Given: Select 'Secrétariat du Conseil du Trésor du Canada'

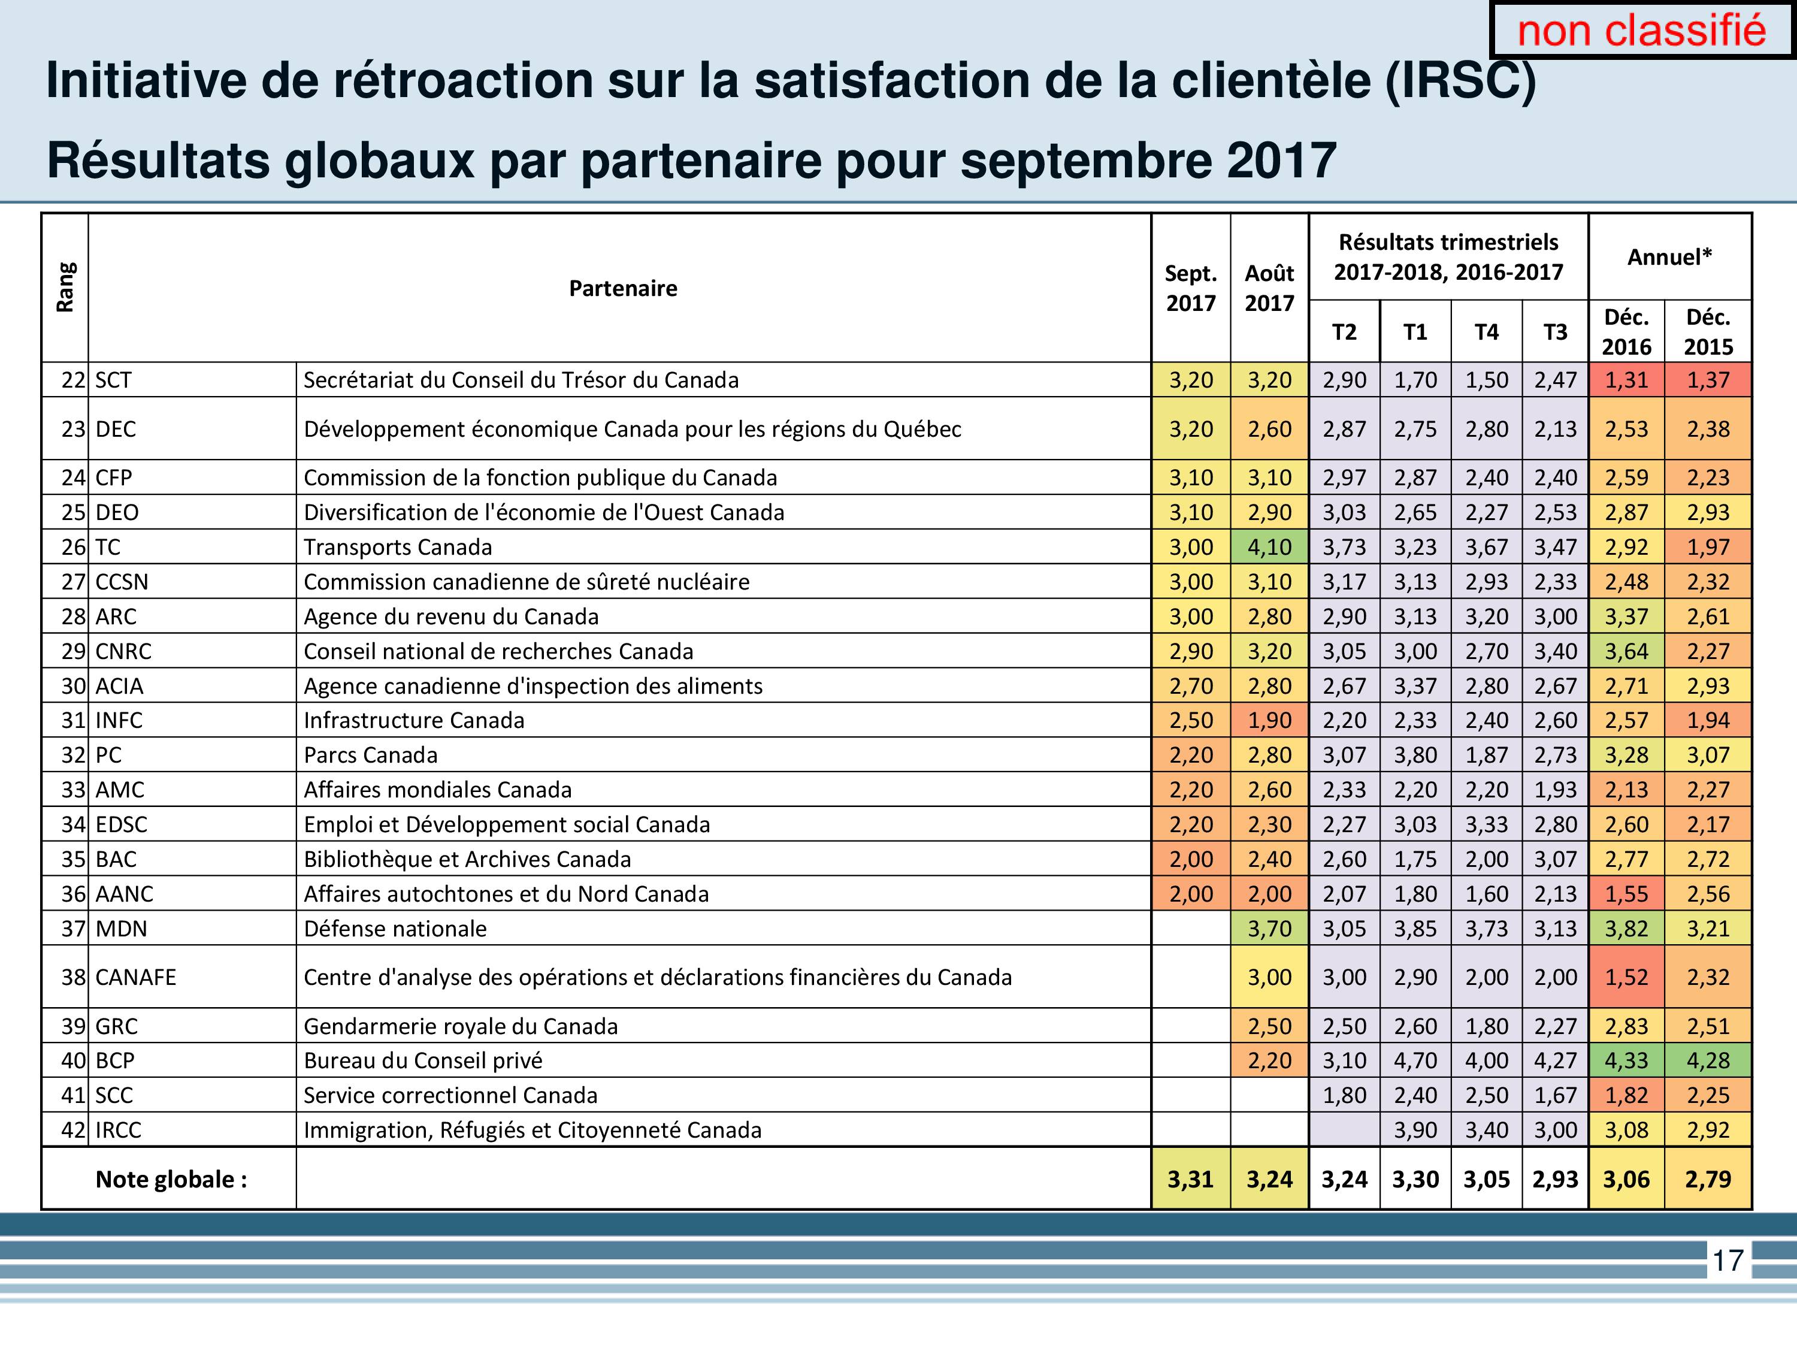Looking at the screenshot, I should click(522, 380).
